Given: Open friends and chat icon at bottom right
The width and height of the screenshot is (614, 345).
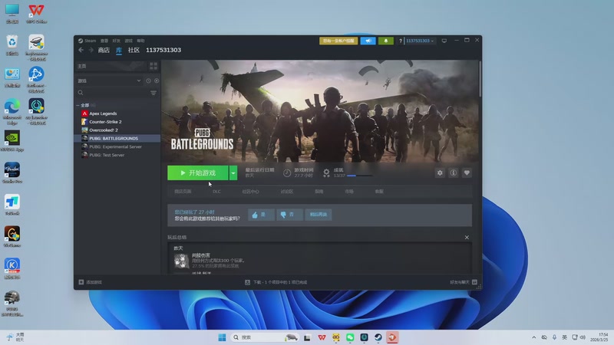Looking at the screenshot, I should 474,282.
